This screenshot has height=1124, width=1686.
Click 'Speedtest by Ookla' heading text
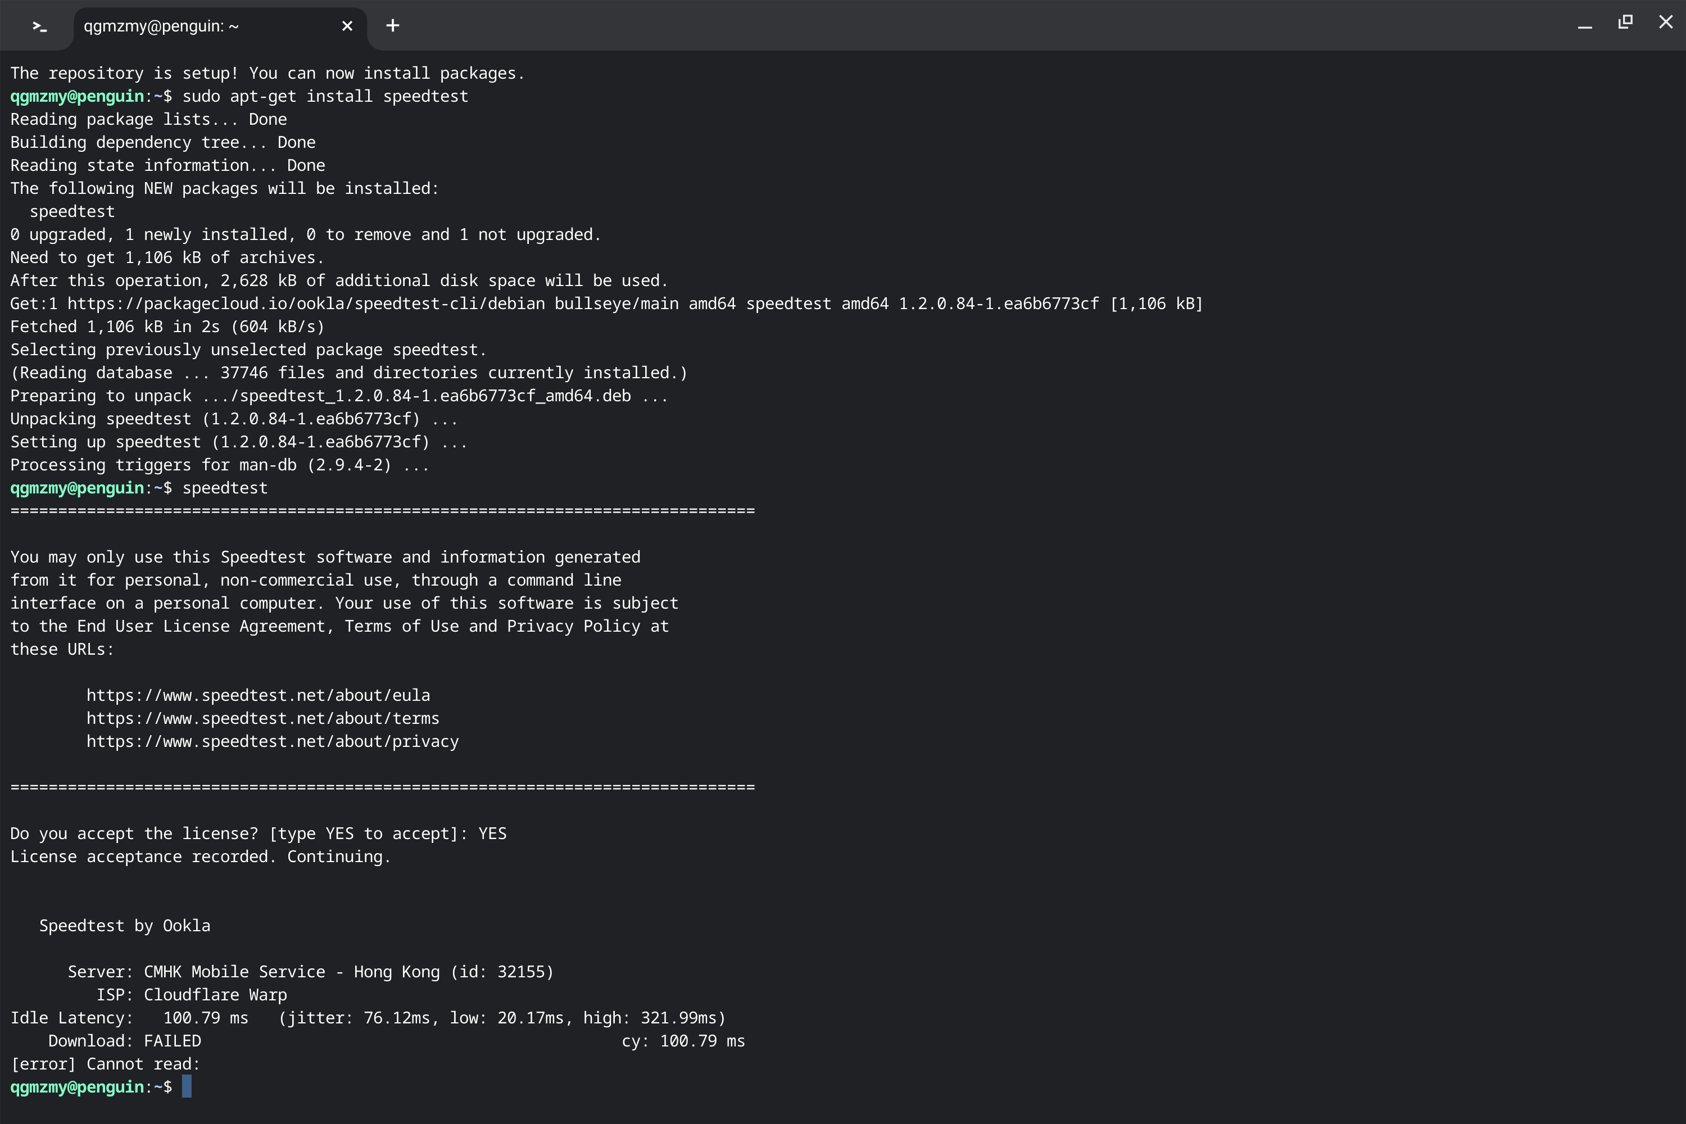[x=125, y=926]
